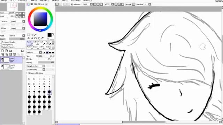Select the rectangular Selection tool
The height and width of the screenshot is (125, 223).
[29, 35]
